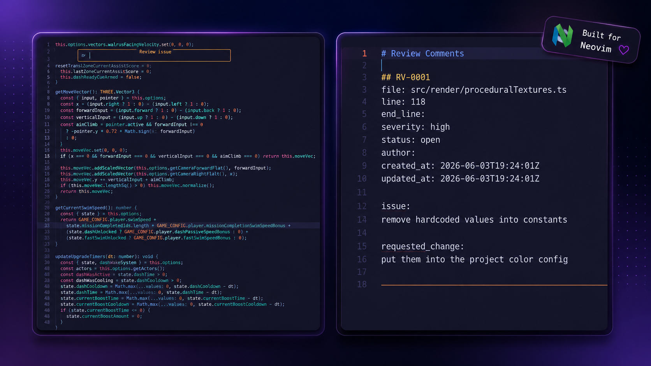
Task: Click the pencil icon inside the Review issue box
Action: click(83, 56)
